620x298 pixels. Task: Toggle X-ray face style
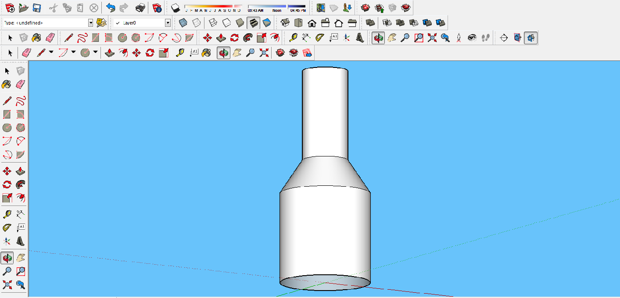(x=183, y=22)
